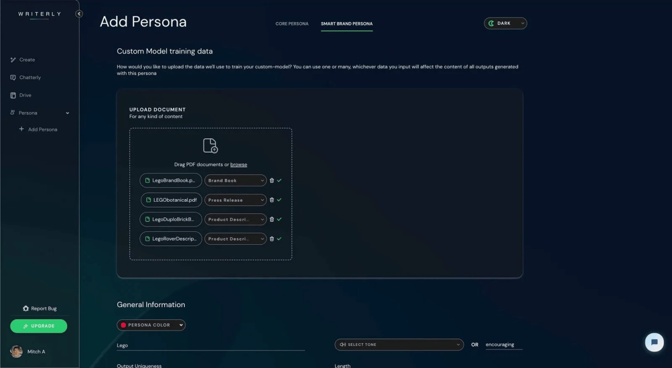This screenshot has width=672, height=368.
Task: Click the upload document icon
Action: pos(210,146)
